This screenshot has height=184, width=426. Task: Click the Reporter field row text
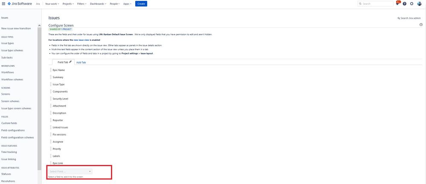tap(58, 120)
